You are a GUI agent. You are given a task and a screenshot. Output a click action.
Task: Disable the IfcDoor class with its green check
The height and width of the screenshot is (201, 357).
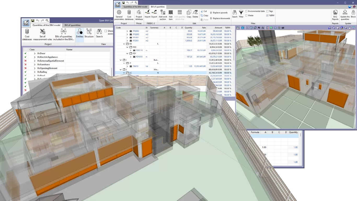pyautogui.click(x=25, y=53)
